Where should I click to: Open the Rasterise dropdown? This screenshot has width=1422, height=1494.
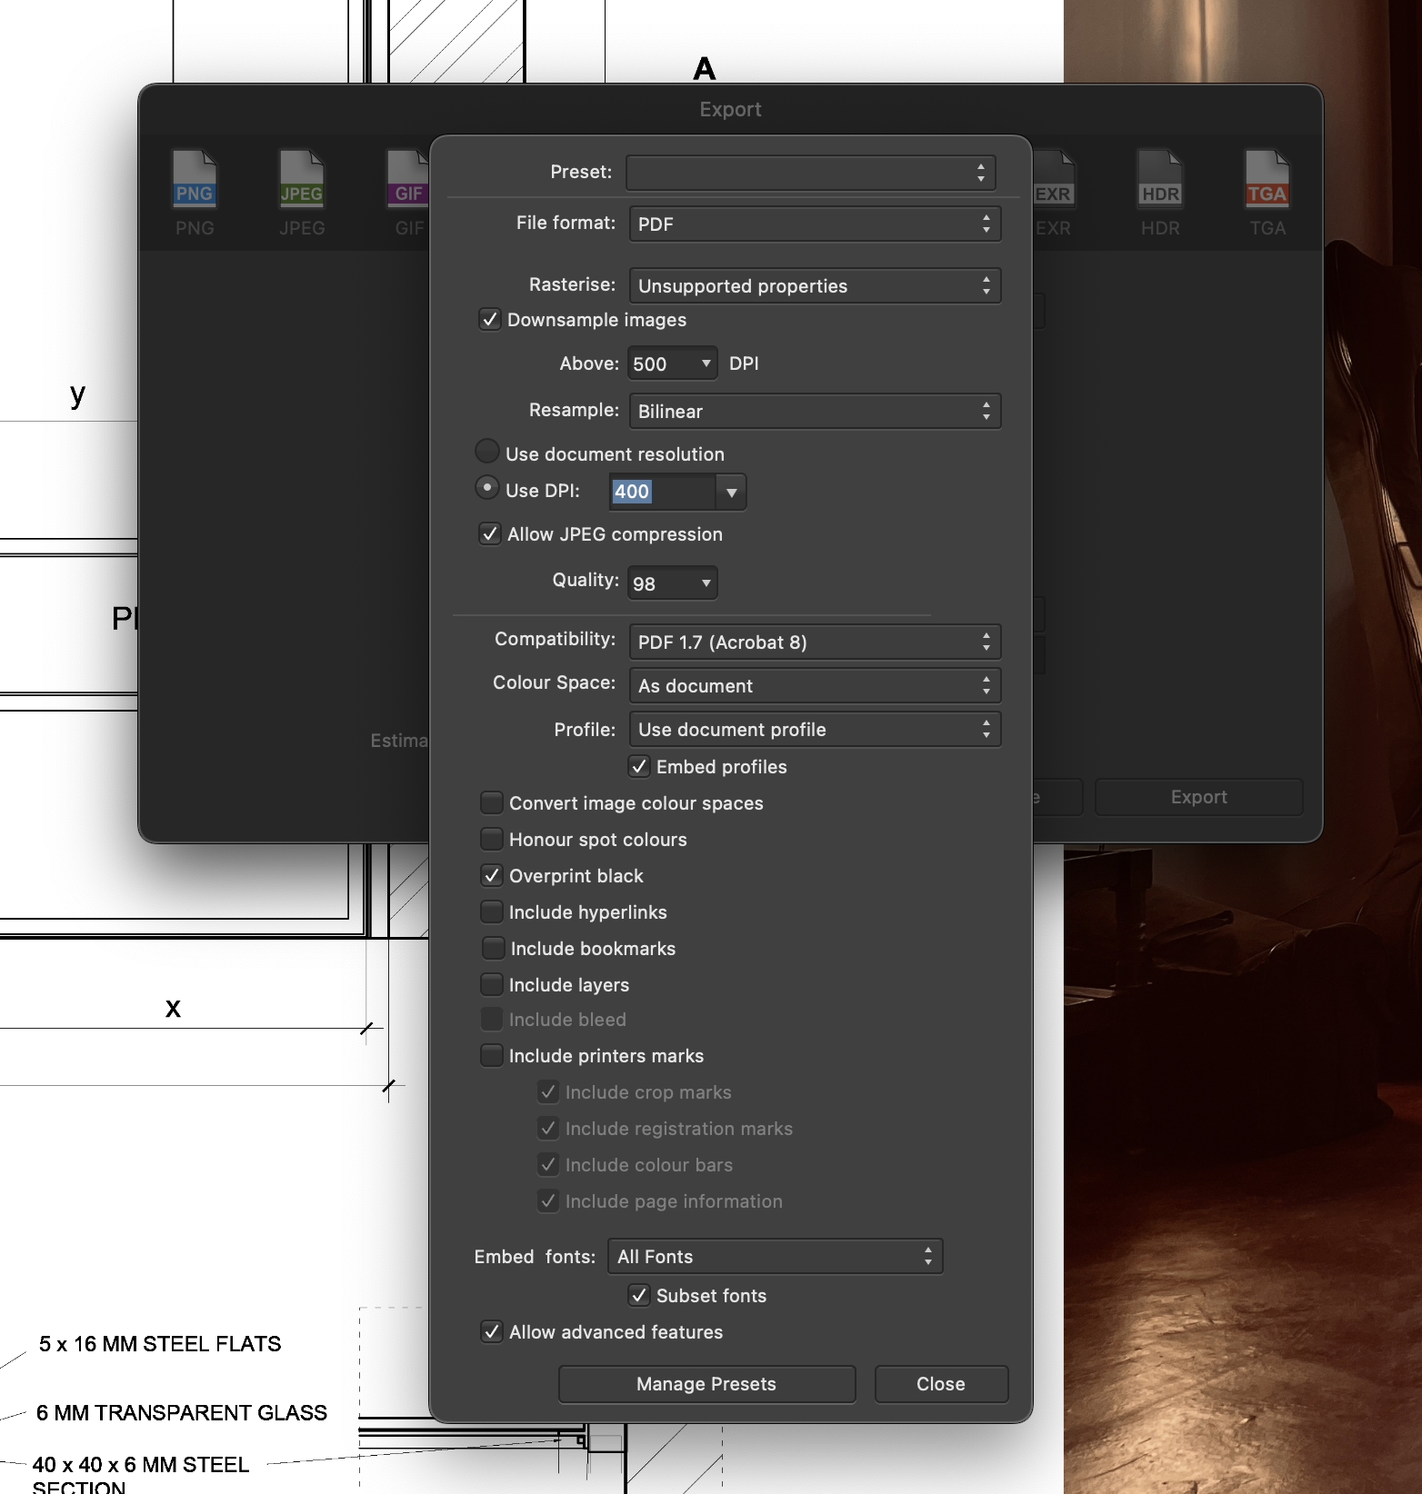(x=815, y=286)
